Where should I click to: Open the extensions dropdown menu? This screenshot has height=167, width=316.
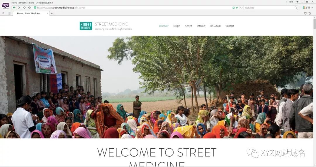coord(308,8)
